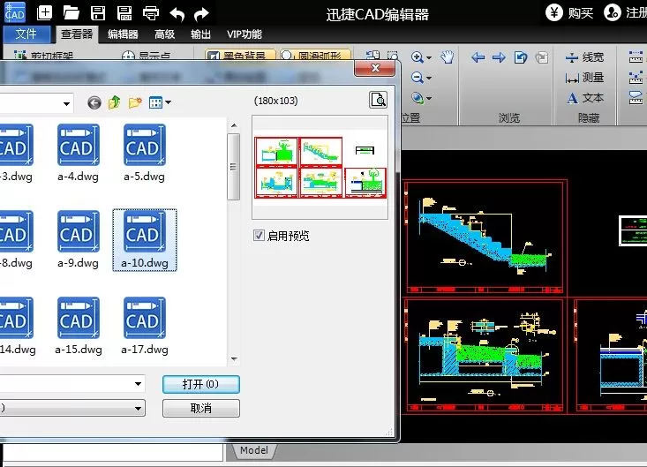
Task: Toggle the 圆滑弧形 option
Action: [x=315, y=56]
